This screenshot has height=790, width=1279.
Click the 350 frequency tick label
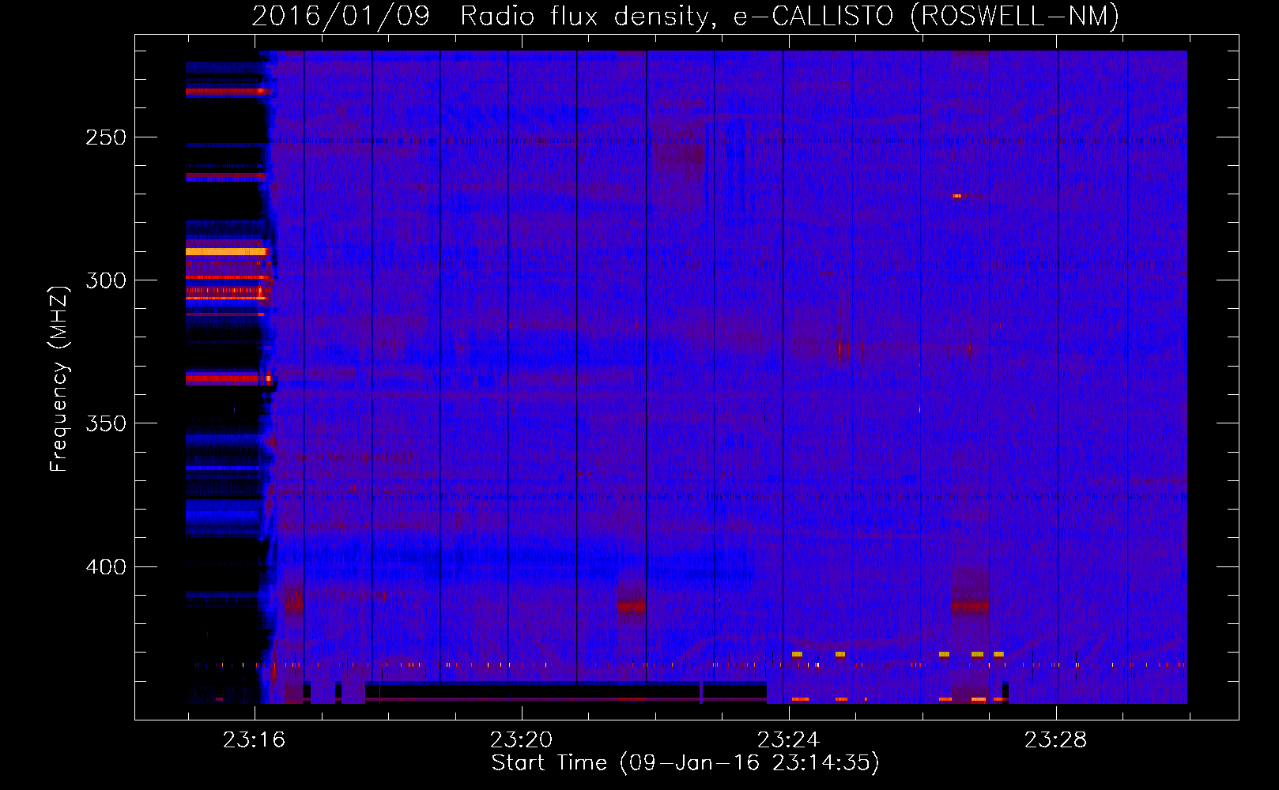point(106,423)
